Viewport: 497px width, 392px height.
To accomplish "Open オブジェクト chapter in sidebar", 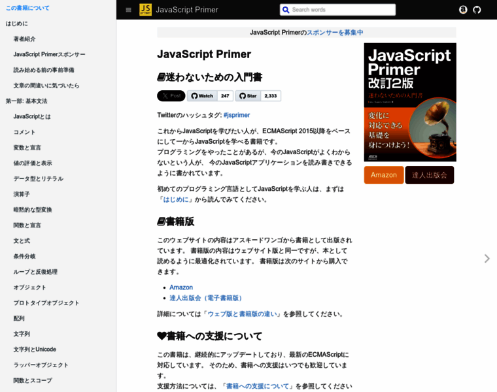I will (x=30, y=287).
